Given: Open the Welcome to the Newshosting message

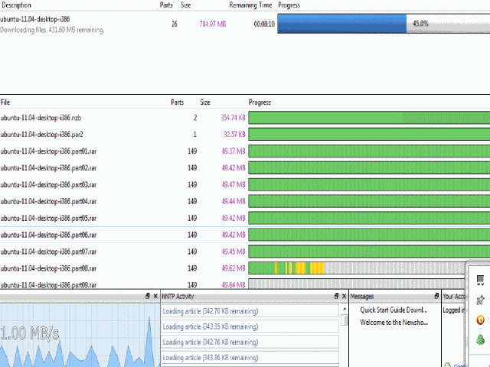Looking at the screenshot, I should [394, 323].
